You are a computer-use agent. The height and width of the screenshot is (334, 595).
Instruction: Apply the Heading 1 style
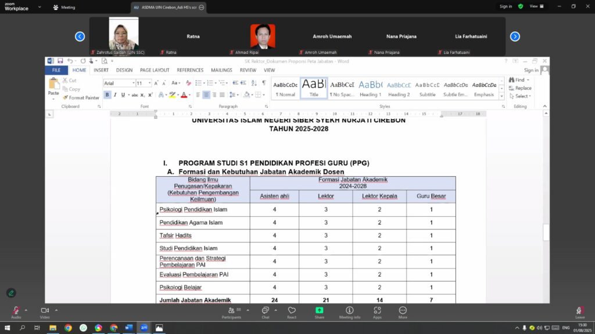[x=370, y=88]
